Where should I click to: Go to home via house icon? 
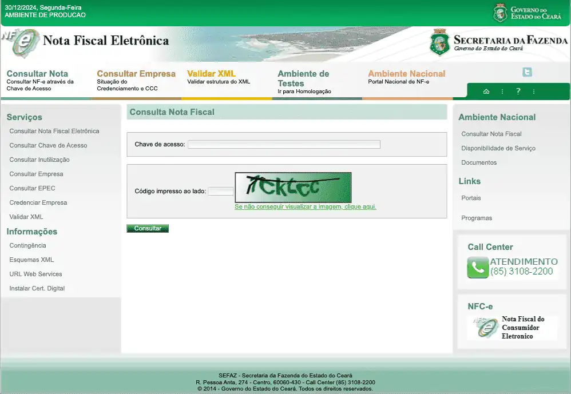click(x=486, y=91)
